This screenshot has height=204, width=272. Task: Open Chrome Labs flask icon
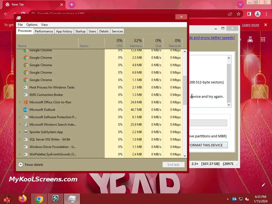click(250, 39)
